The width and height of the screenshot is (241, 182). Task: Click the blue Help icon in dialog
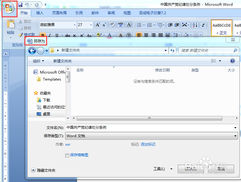[x=233, y=61]
